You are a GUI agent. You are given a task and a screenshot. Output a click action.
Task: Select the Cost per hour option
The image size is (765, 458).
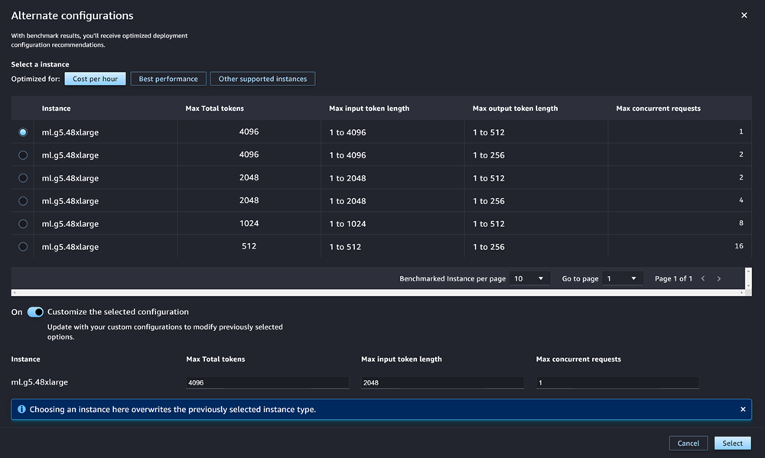(x=95, y=78)
